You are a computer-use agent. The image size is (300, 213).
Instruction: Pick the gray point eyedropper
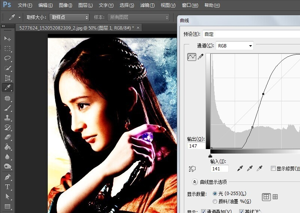(250, 169)
